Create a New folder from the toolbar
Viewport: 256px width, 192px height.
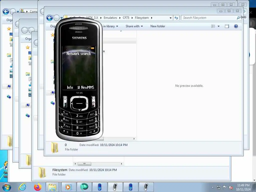click(158, 26)
